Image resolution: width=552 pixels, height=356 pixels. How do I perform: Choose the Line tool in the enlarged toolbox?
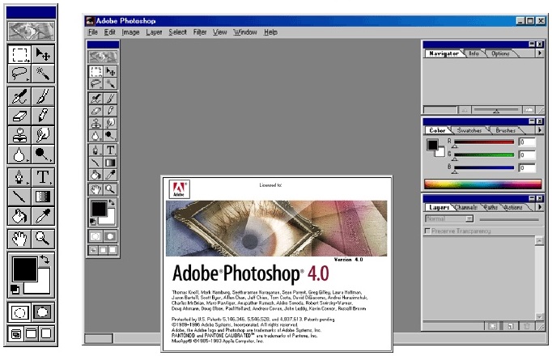[19, 197]
